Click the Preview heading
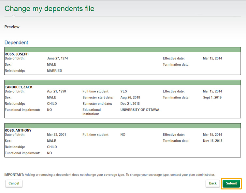 pos(12,27)
